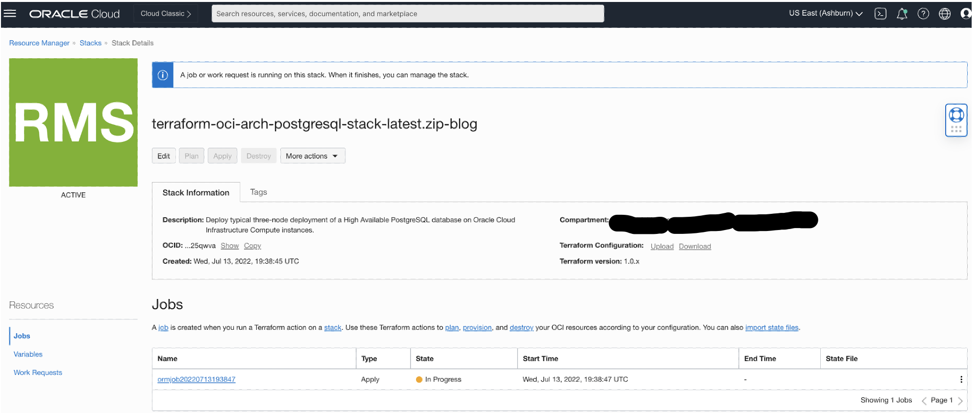The height and width of the screenshot is (413, 979).
Task: Open the job row three-dot actions menu
Action: (x=961, y=379)
